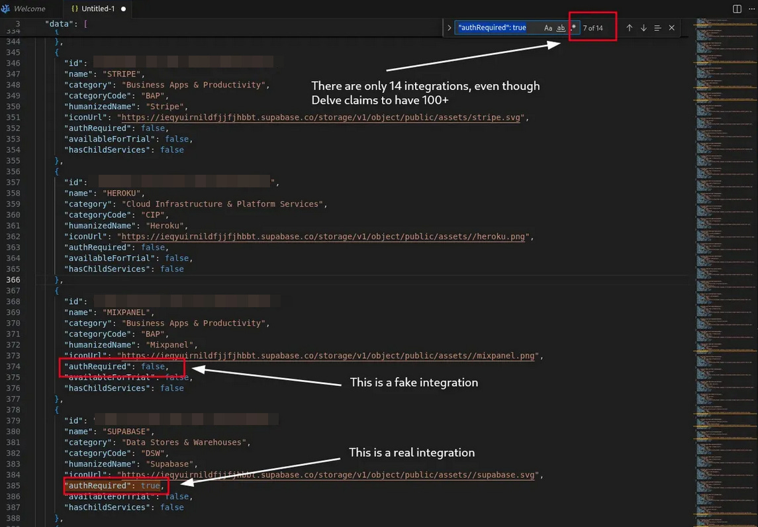
Task: Click the "SUPABASE" name value
Action: point(126,432)
